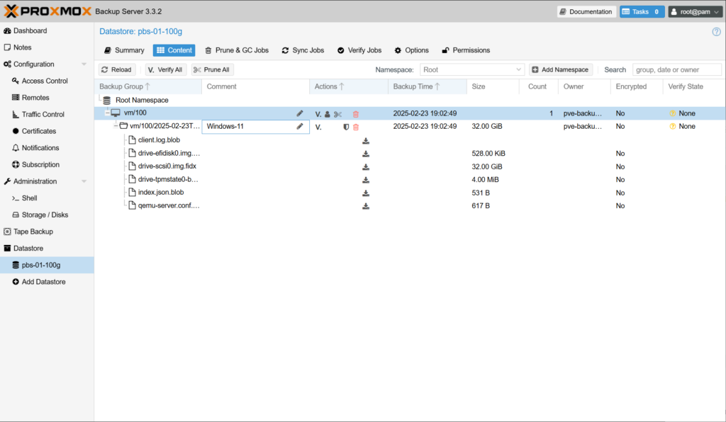This screenshot has height=422, width=726.
Task: Download the drive-scsi0.img.fidx file
Action: [x=366, y=167]
